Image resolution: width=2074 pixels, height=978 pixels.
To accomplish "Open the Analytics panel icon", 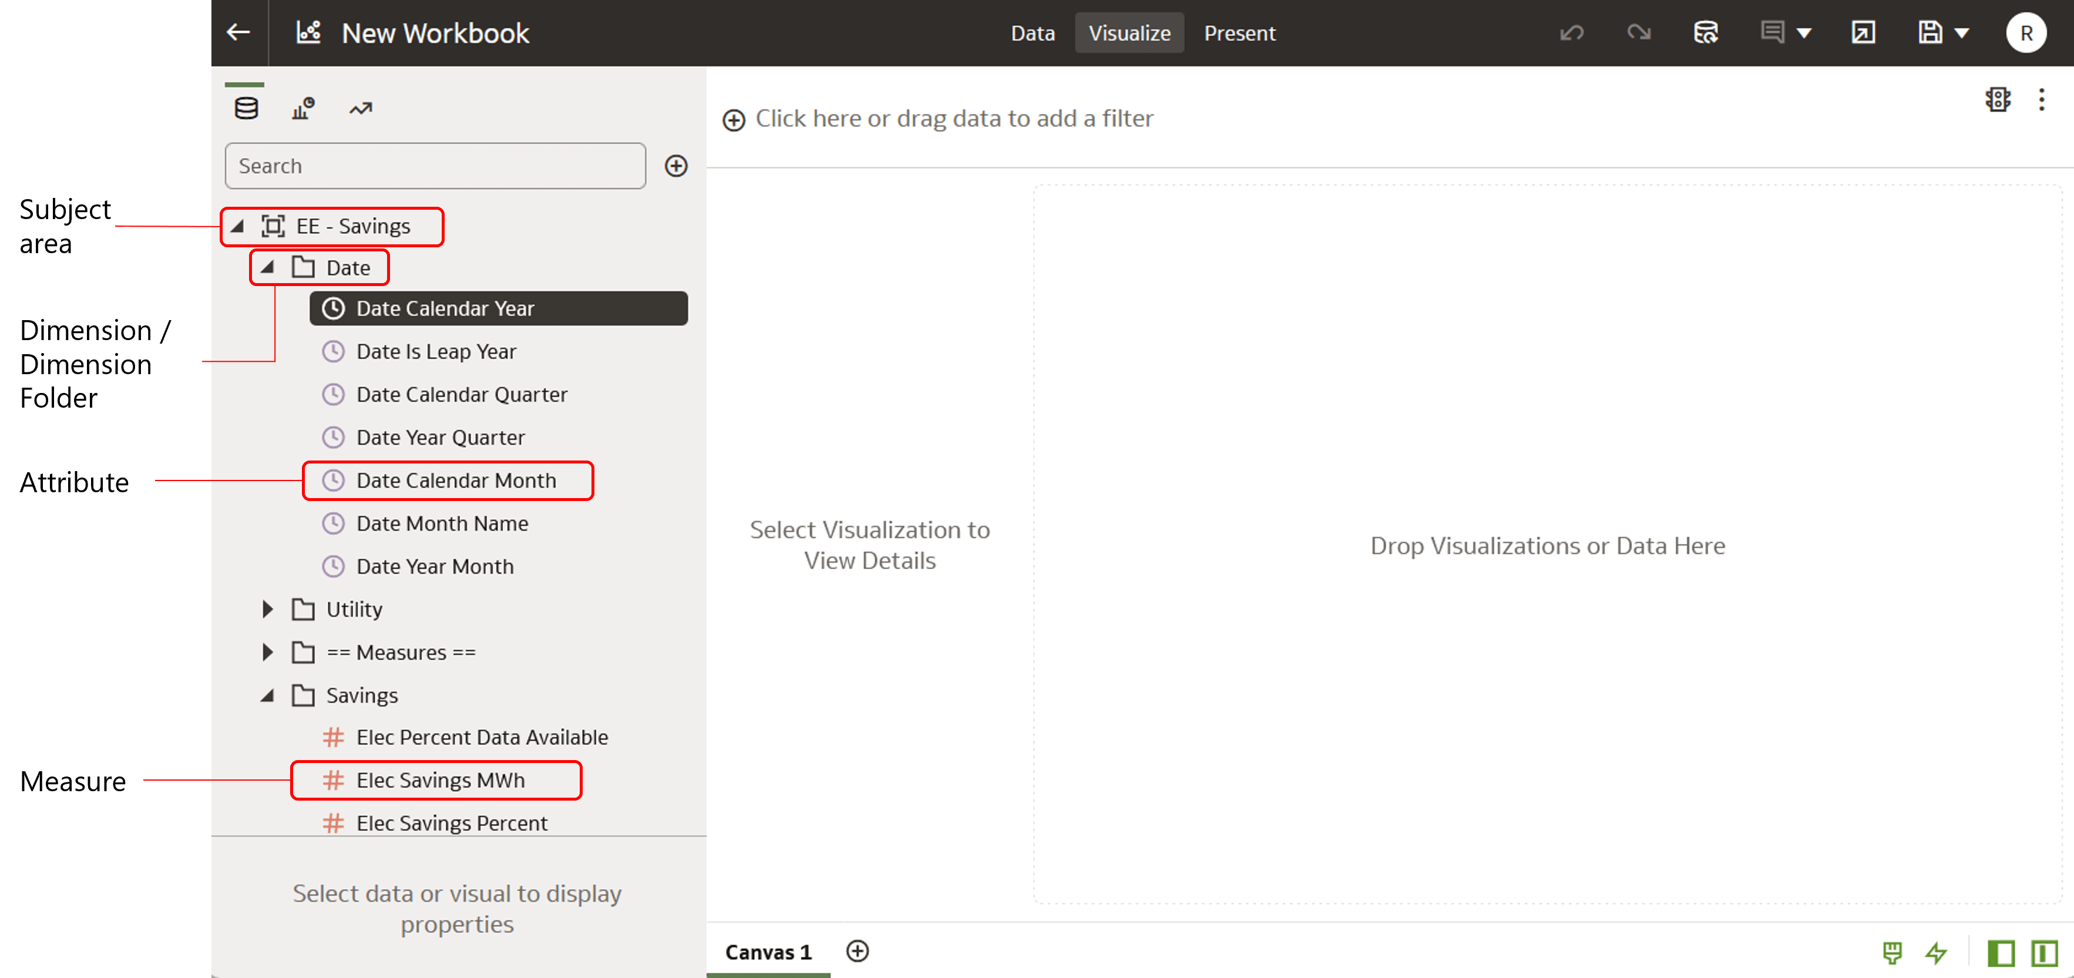I will 360,108.
